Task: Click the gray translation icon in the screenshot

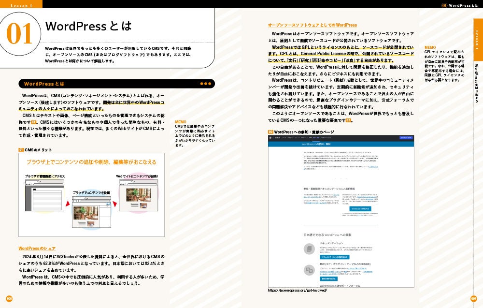Action: (x=309, y=270)
